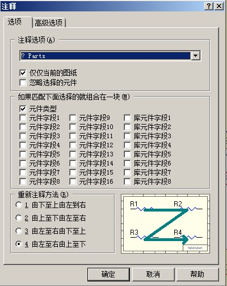Close the 注释 dialog with X icon
The width and height of the screenshot is (227, 286).
(219, 6)
